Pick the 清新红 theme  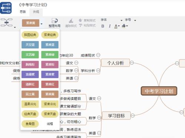coord(30,84)
